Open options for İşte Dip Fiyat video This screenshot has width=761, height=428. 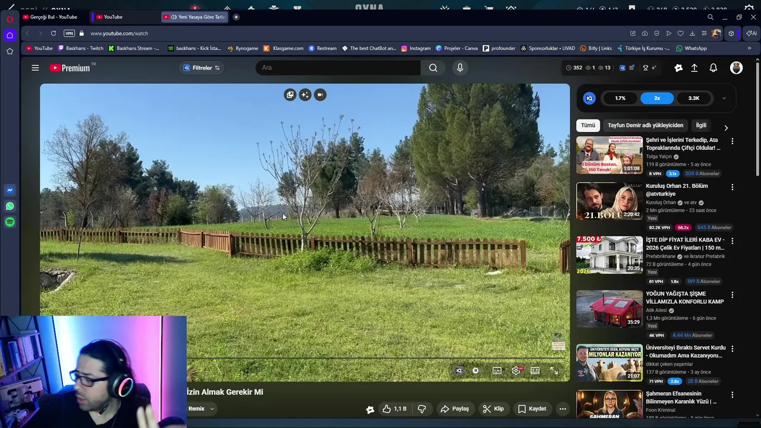click(732, 241)
